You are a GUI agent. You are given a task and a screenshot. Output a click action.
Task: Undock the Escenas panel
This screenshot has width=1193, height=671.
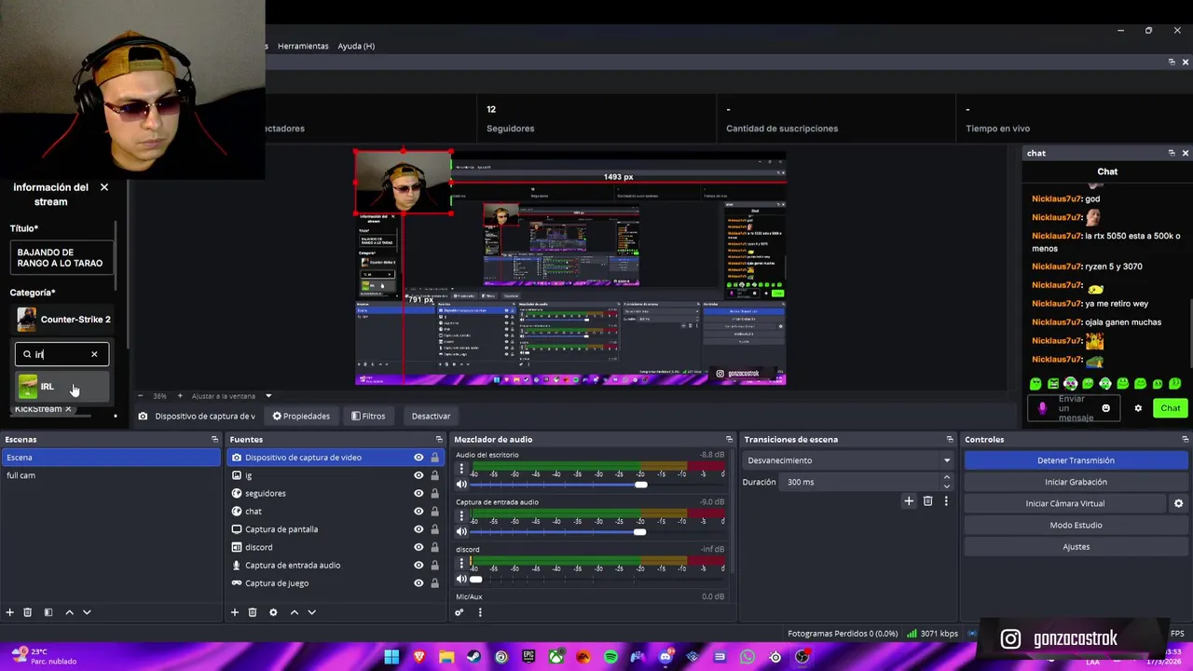pyautogui.click(x=214, y=439)
